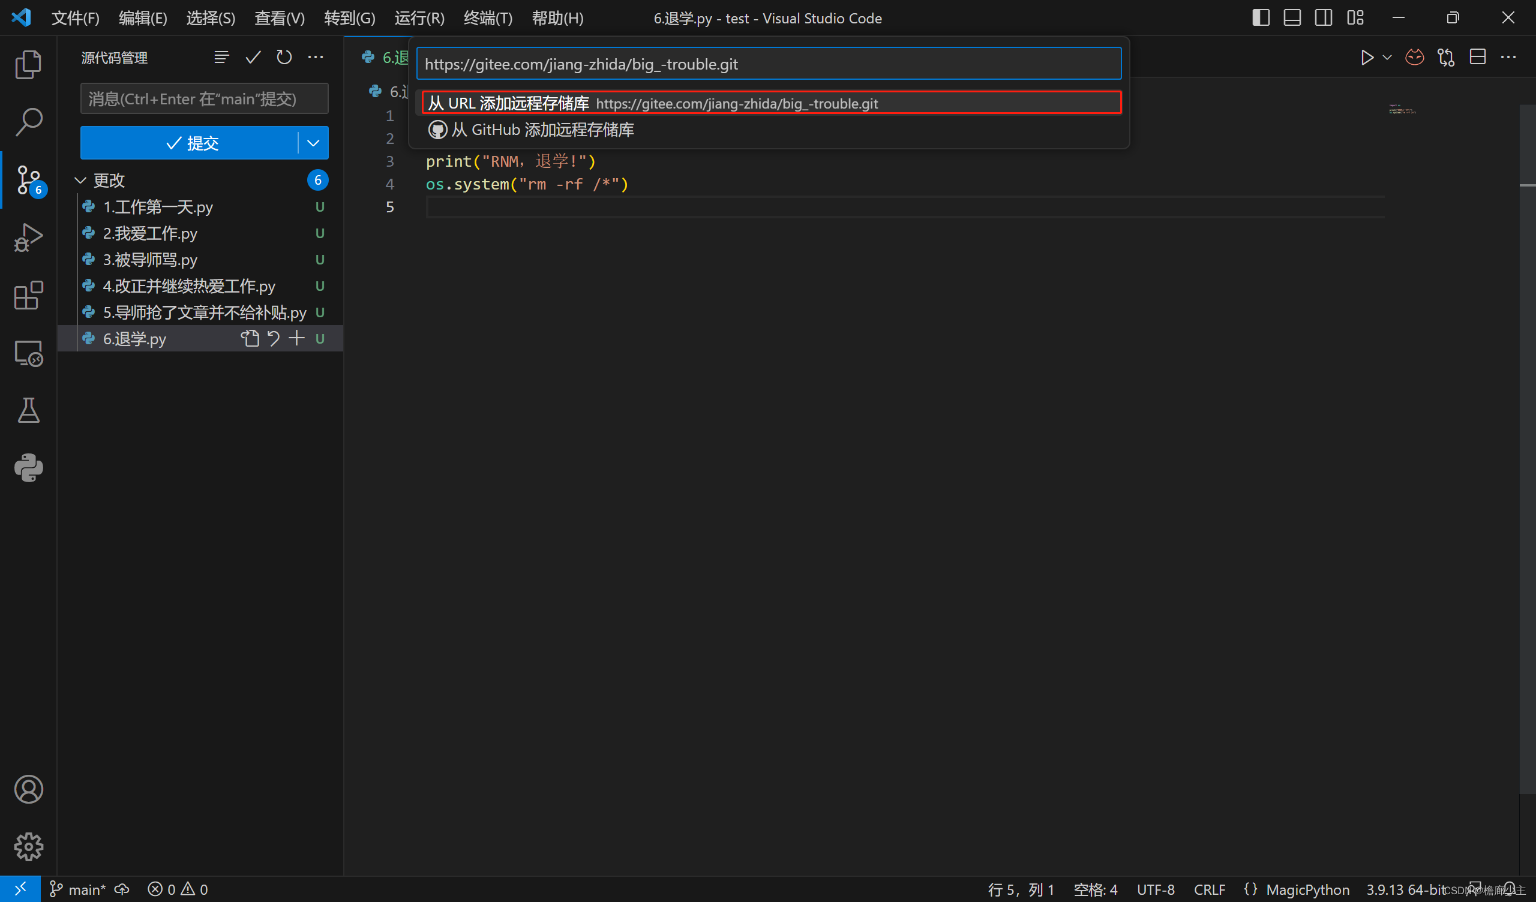Viewport: 1536px width, 902px height.
Task: Open the Python icon in activity bar
Action: point(28,468)
